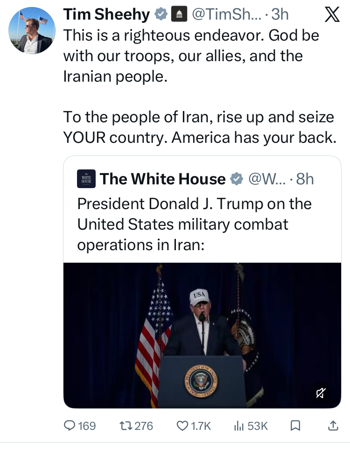Screen dimensions: 350x449
Task: Click The White House account name
Action: (162, 179)
